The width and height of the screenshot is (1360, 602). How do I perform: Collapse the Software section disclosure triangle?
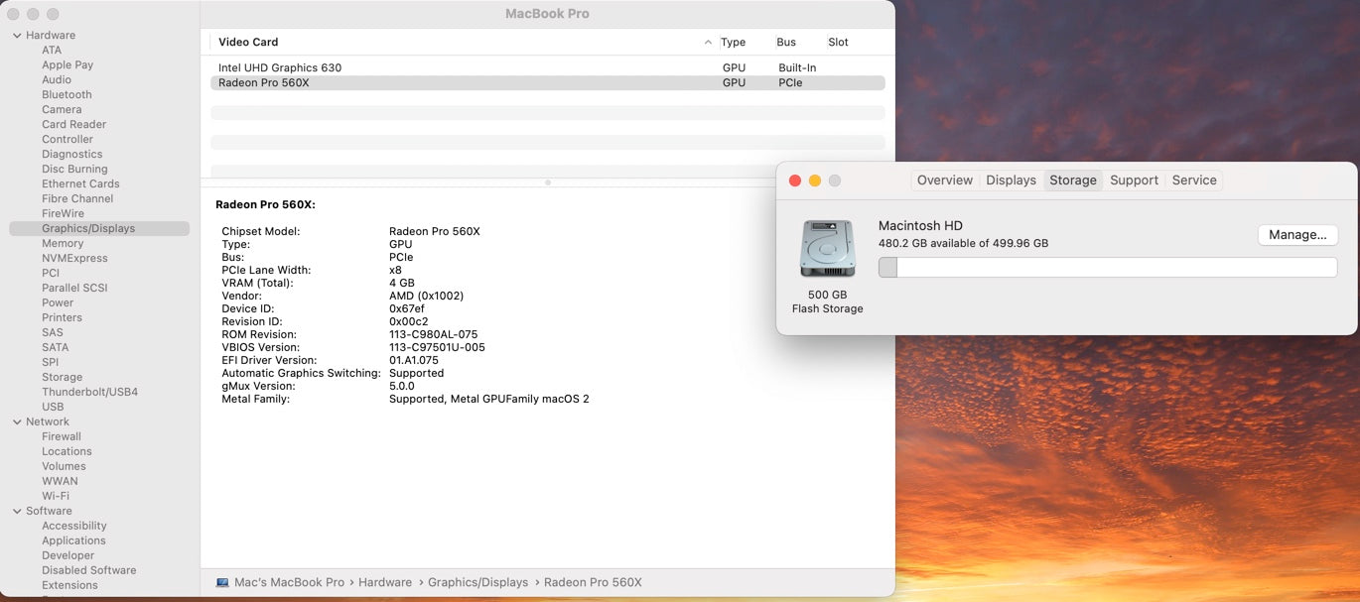pos(17,512)
